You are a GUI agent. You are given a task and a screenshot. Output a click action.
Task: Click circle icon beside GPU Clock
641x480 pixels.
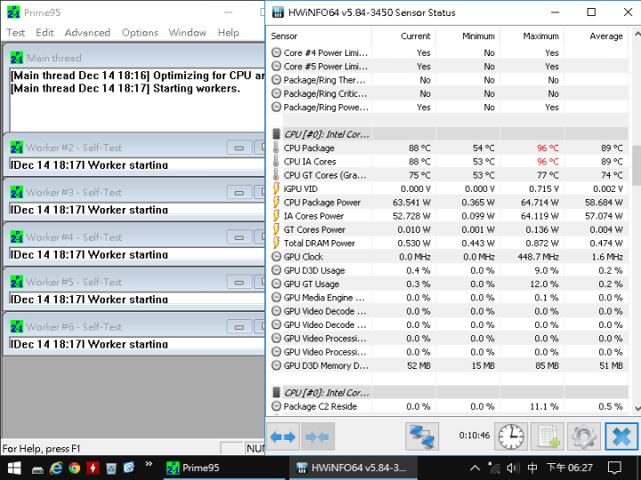point(276,257)
